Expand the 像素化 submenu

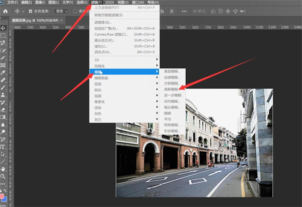tap(124, 102)
